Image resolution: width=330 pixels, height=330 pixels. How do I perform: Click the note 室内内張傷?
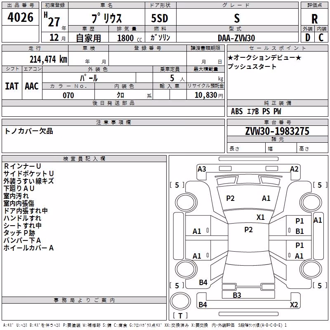pos(19,203)
